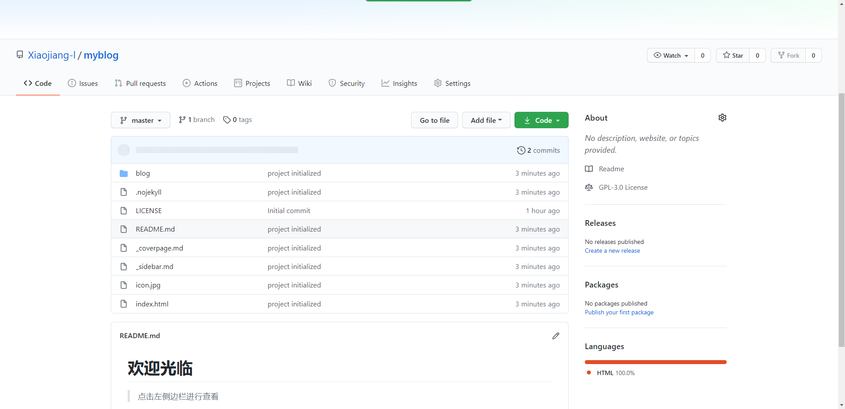Click the branch icon beside 1 branch
Screen dimensions: 845x409
182,120
